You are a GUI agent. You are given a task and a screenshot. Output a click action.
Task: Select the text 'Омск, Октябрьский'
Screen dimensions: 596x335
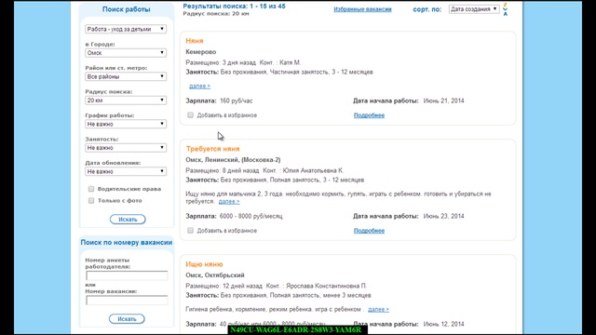pos(215,275)
